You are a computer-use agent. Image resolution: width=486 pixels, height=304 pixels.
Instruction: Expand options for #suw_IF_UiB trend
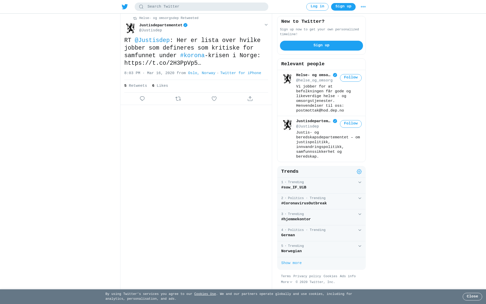coord(360,182)
